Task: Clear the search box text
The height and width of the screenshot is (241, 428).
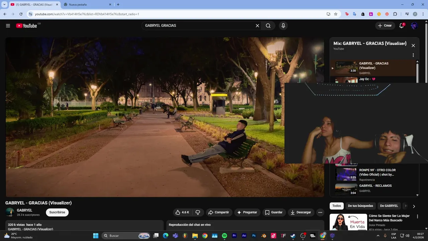Action: pos(257,26)
